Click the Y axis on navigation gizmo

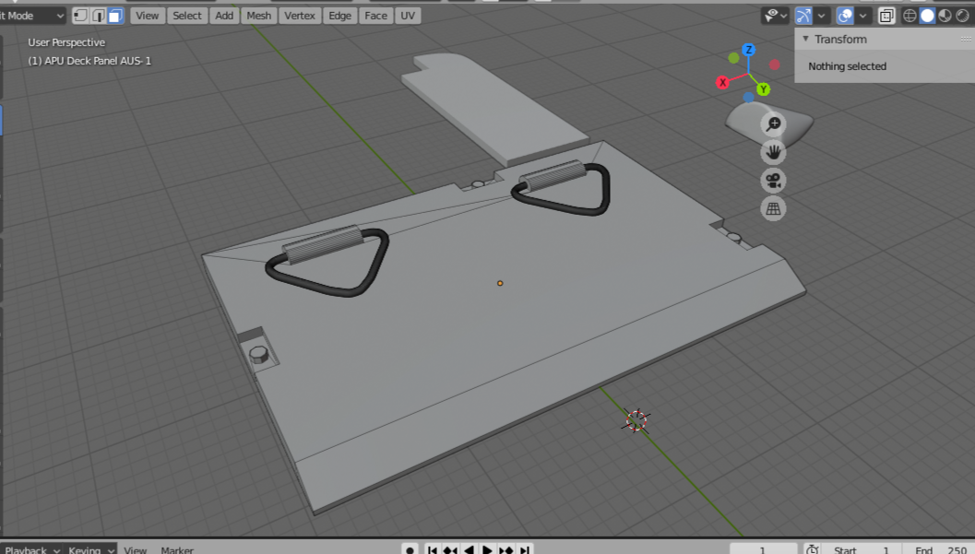[763, 89]
